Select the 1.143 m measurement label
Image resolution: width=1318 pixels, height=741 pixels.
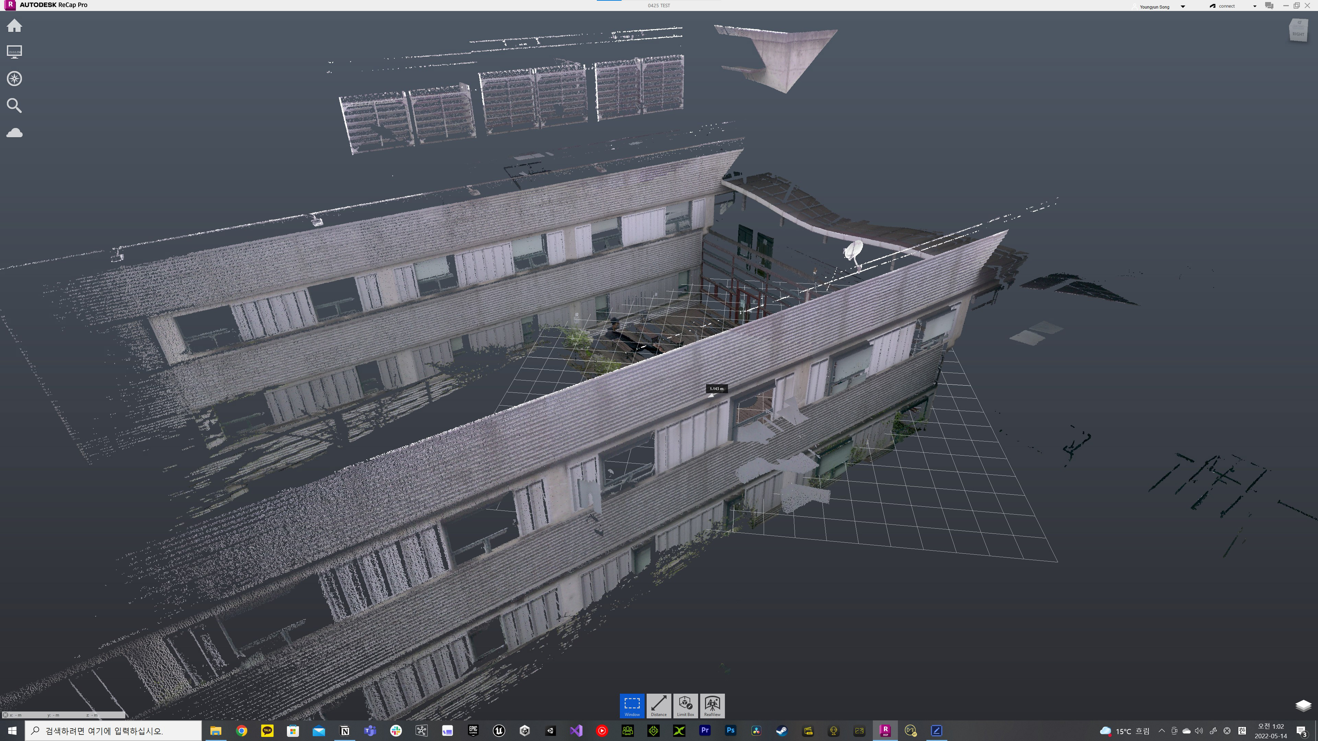(717, 389)
